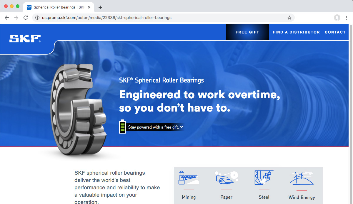
Task: Select the Spherical Roller Bearings browser tab
Action: pyautogui.click(x=58, y=7)
